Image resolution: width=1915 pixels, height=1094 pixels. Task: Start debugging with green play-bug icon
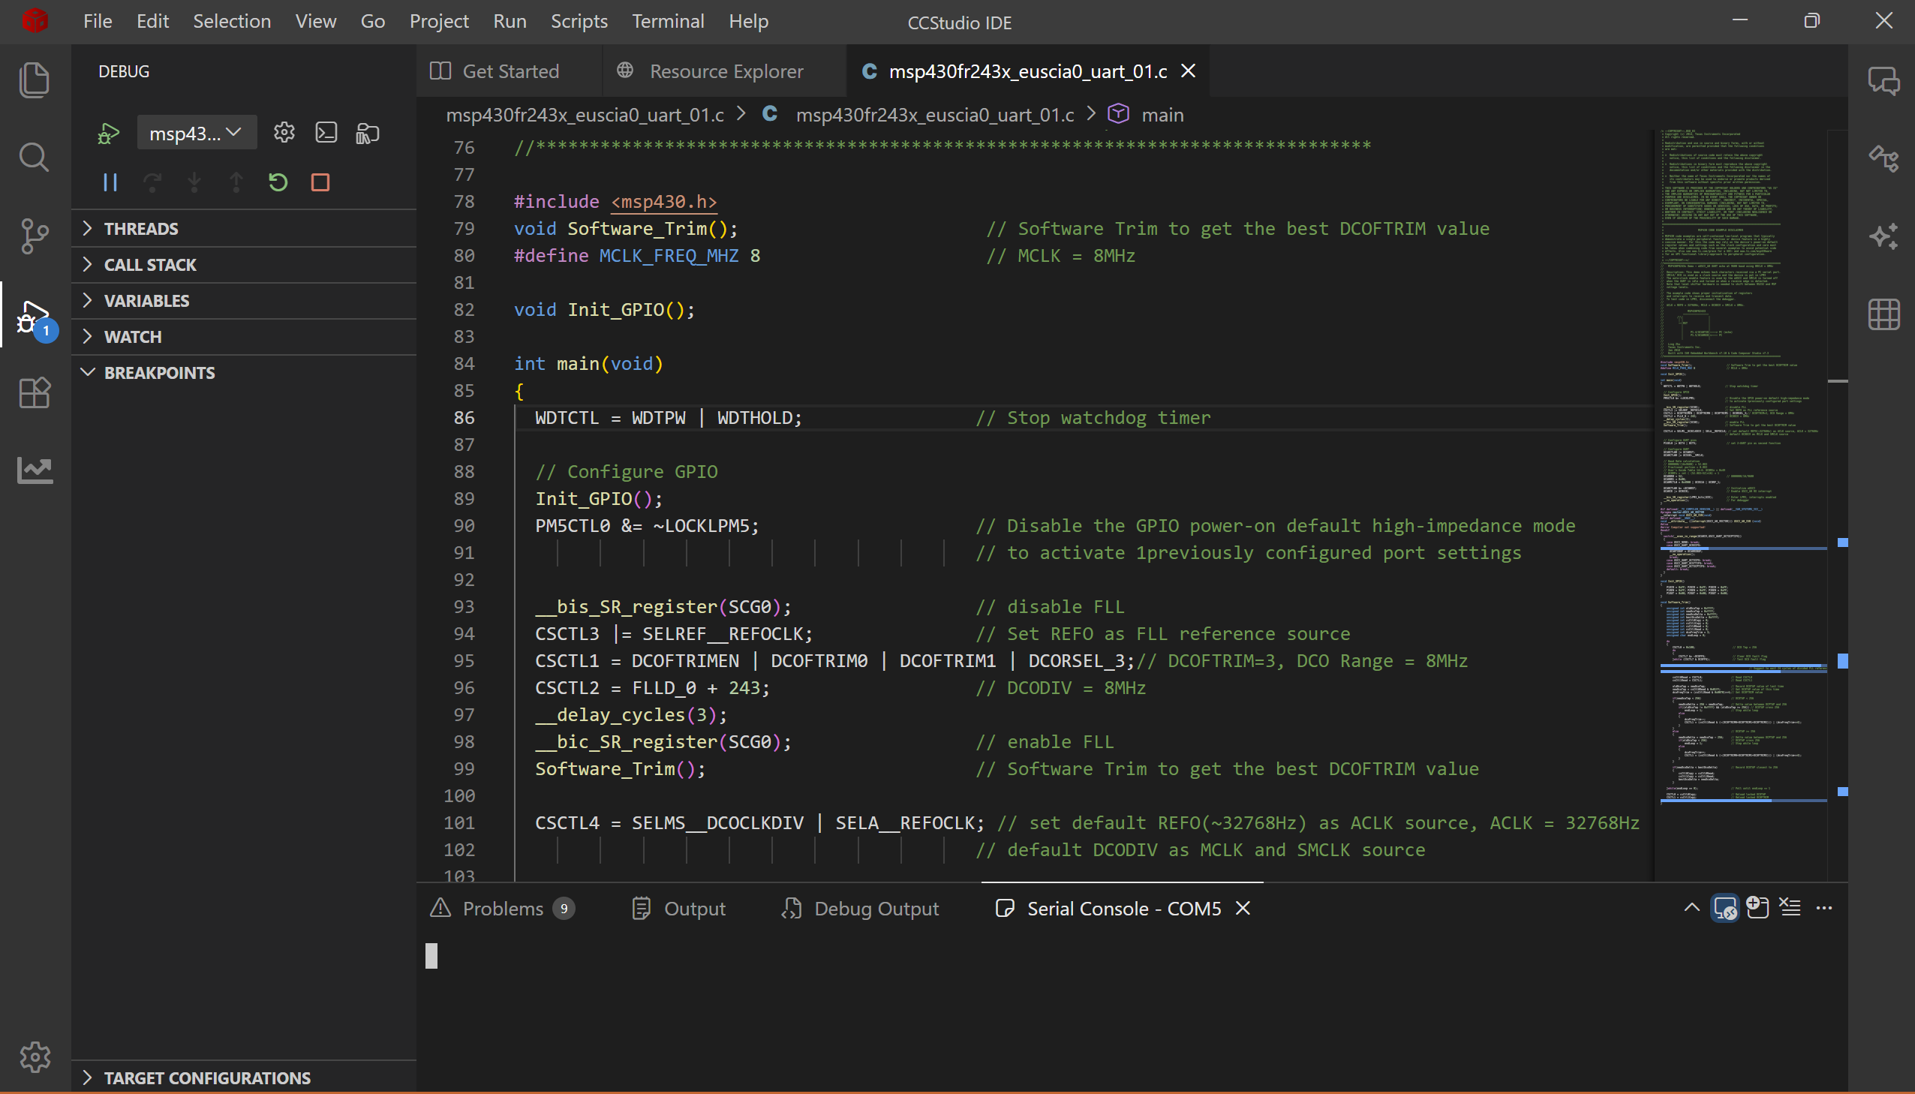click(108, 134)
